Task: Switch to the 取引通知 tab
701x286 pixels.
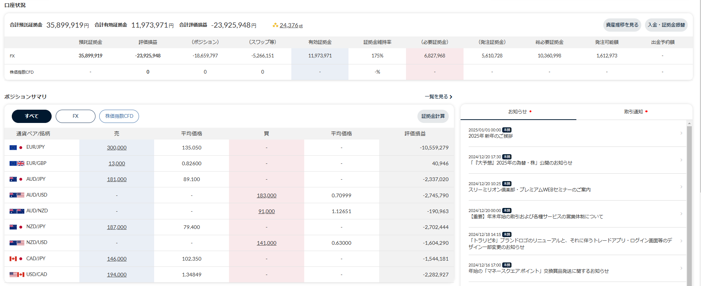Action: click(634, 112)
